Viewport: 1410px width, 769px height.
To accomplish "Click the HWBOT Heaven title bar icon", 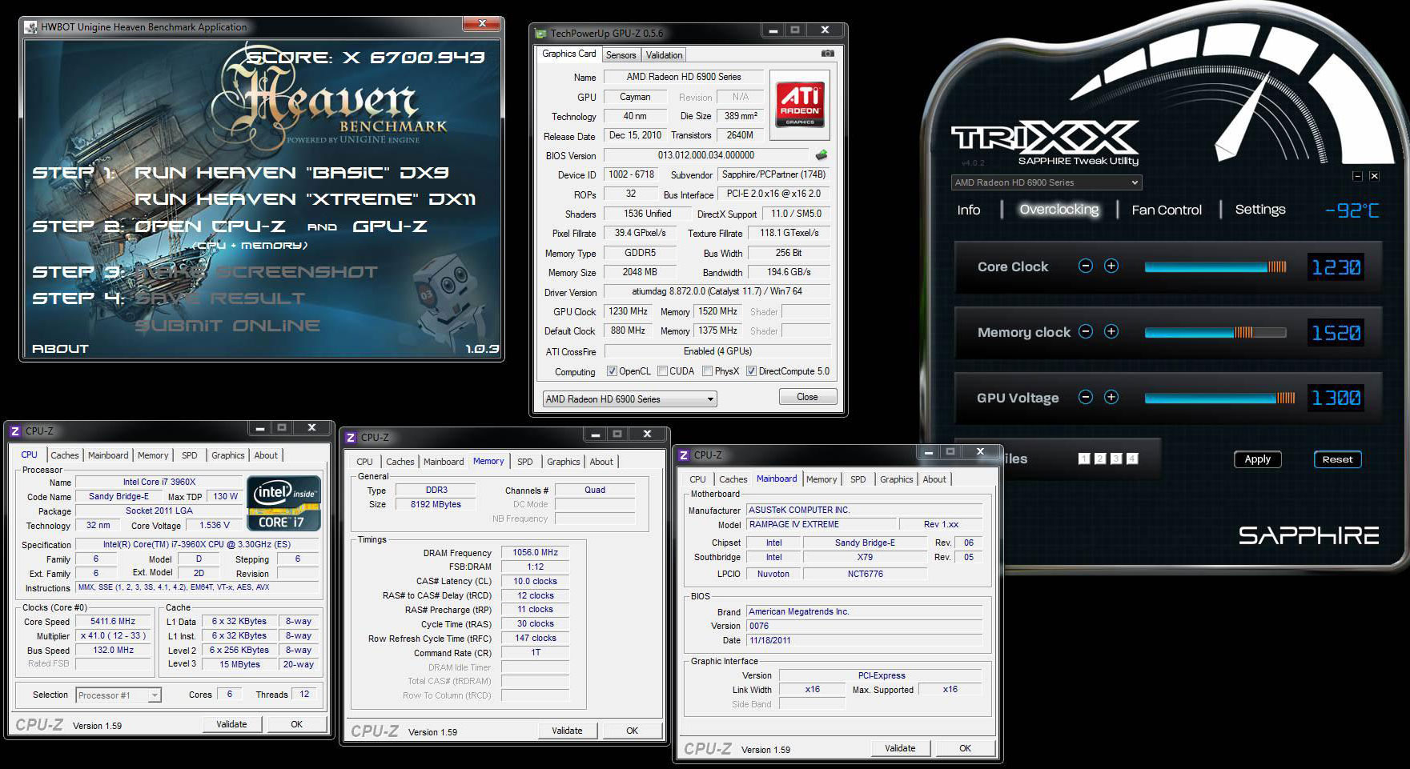I will click(31, 27).
